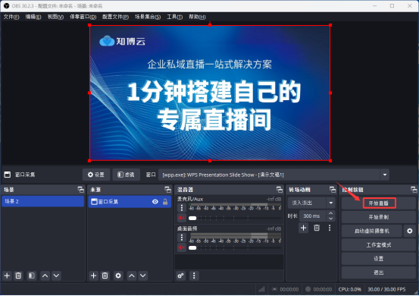
Task: Open 滤镜 button in source toolbar
Action: pyautogui.click(x=126, y=175)
